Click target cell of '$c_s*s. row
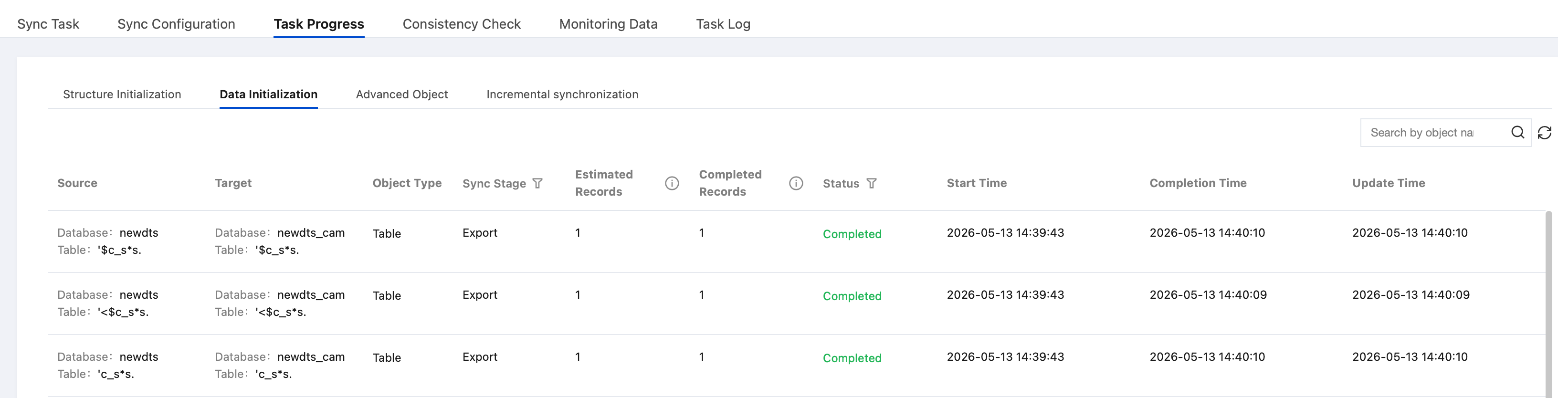 279,241
